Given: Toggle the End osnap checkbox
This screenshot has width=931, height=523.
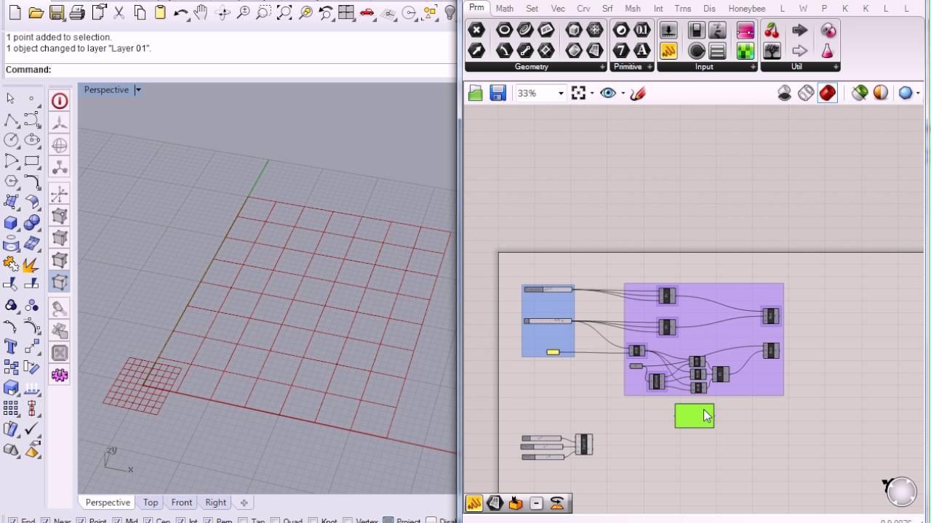Looking at the screenshot, I should [x=12, y=521].
